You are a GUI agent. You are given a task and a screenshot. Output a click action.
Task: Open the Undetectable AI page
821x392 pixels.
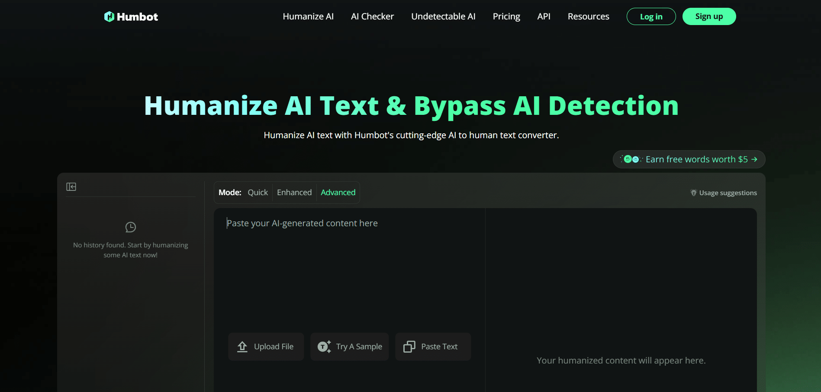pyautogui.click(x=443, y=16)
